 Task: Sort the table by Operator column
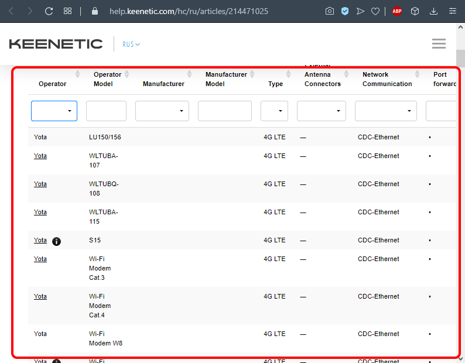[78, 74]
